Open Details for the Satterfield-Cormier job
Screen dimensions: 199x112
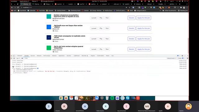tap(131, 39)
